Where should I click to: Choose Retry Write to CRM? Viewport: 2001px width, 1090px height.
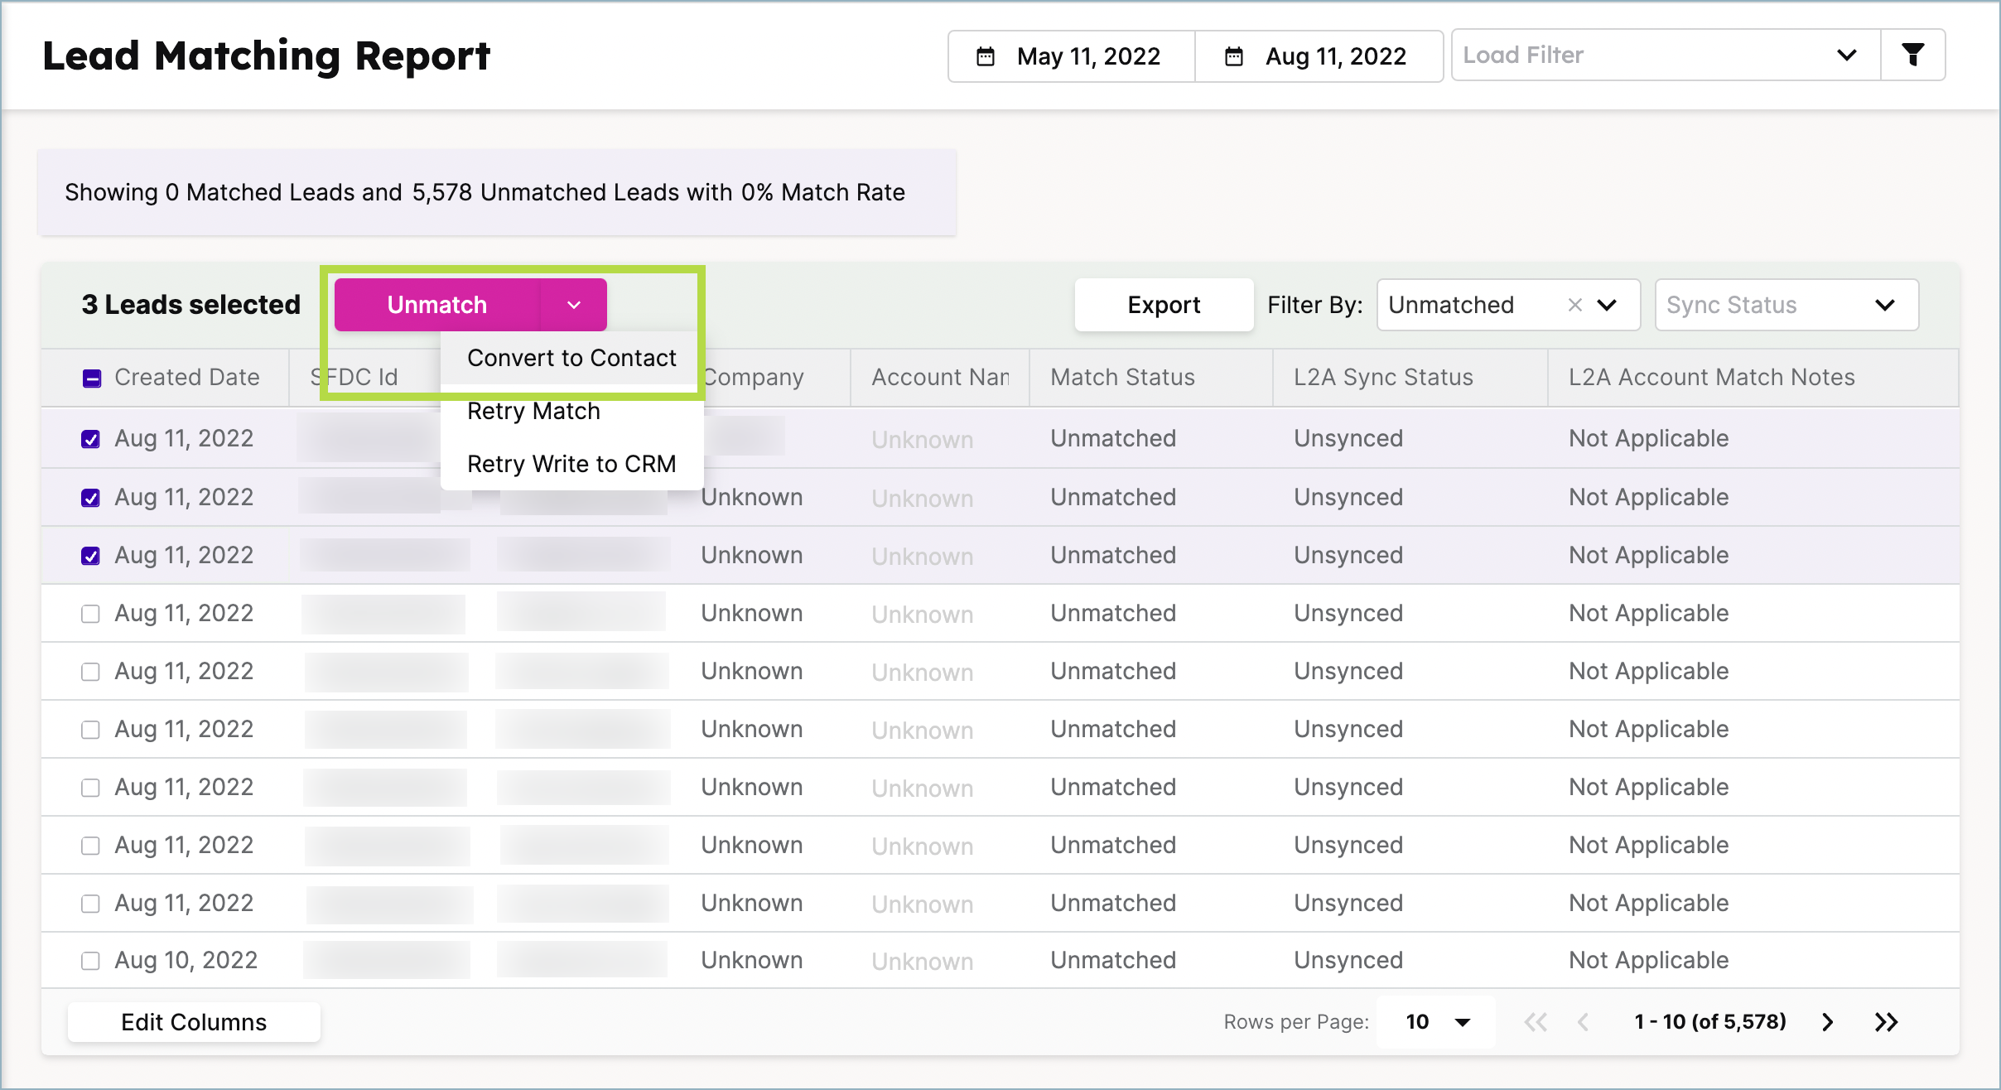[571, 464]
